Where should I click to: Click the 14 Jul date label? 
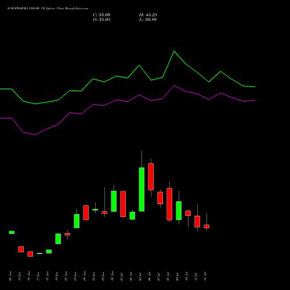(205, 276)
